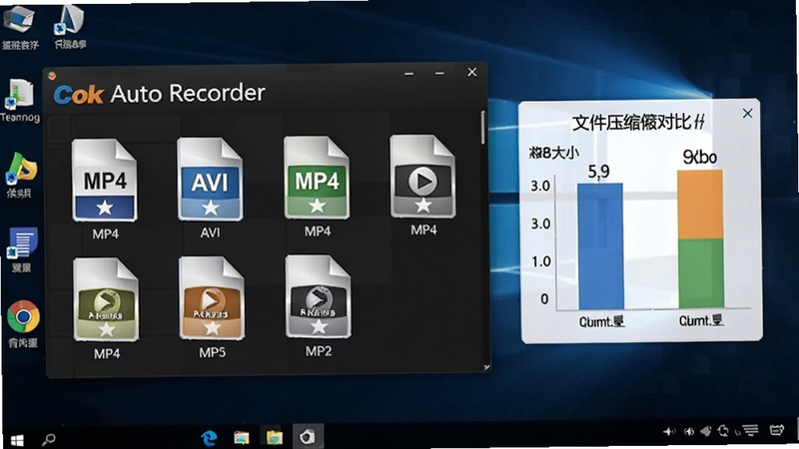
Task: Open the blue document desktop shortcut
Action: (x=21, y=249)
